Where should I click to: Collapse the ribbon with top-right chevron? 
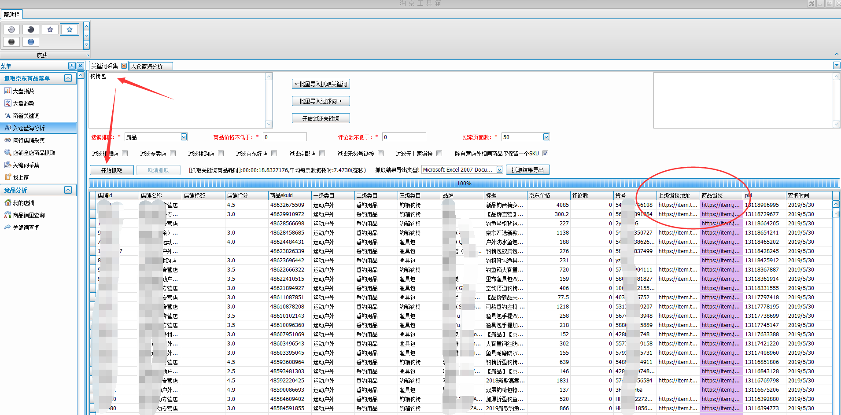click(837, 54)
